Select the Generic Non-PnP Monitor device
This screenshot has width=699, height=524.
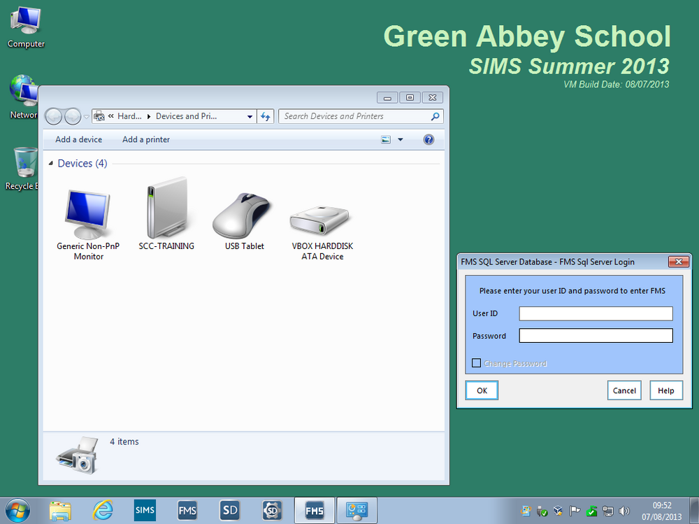88,225
